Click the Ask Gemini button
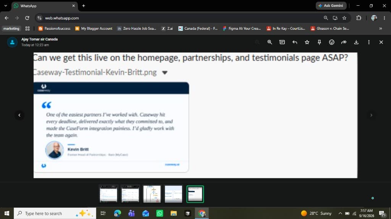This screenshot has height=219, width=391. pyautogui.click(x=331, y=5)
